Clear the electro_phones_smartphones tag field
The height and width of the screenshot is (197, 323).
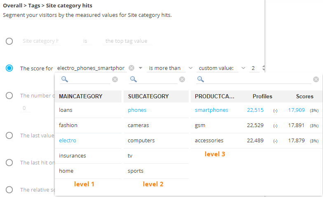[131, 68]
